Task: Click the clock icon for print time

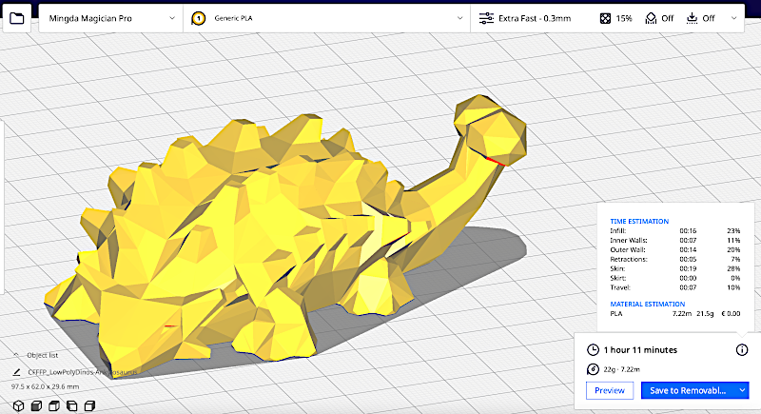Action: pos(593,350)
